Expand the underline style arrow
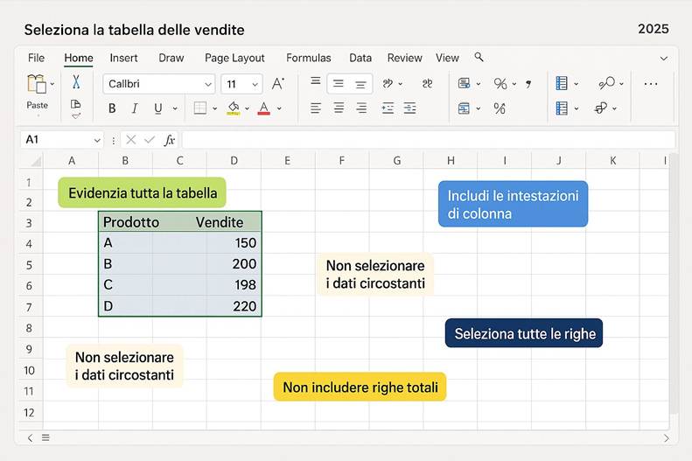 tap(175, 108)
